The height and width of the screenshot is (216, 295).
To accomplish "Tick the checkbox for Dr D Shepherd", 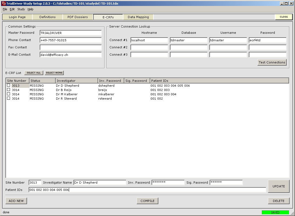I will (x=9, y=85).
